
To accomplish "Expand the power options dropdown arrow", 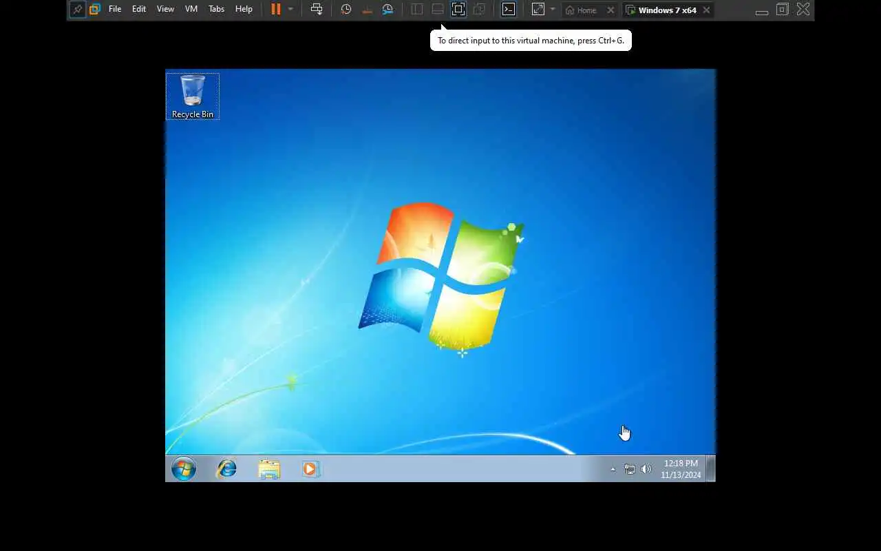I will (x=290, y=10).
